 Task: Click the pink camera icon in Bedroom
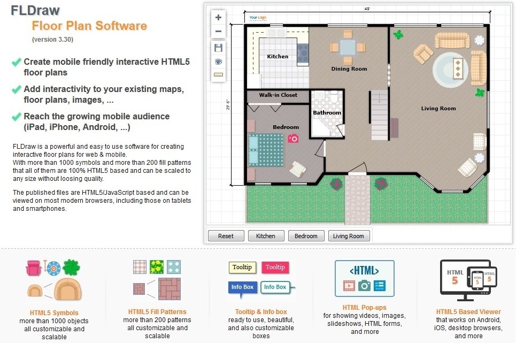pos(293,138)
